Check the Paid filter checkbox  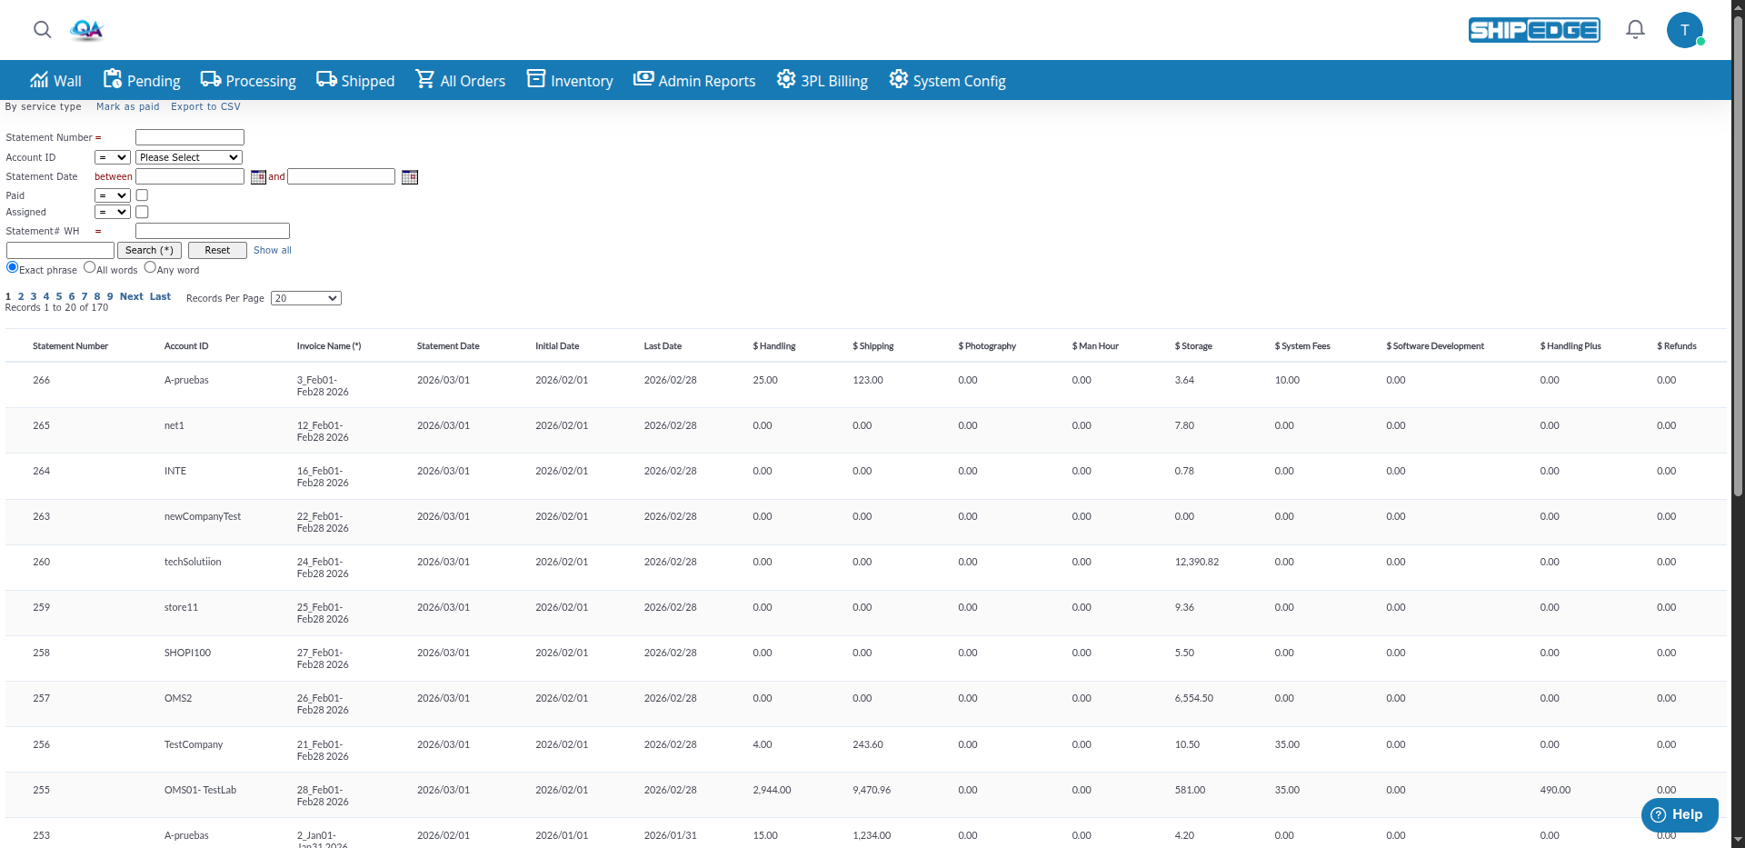coord(142,195)
